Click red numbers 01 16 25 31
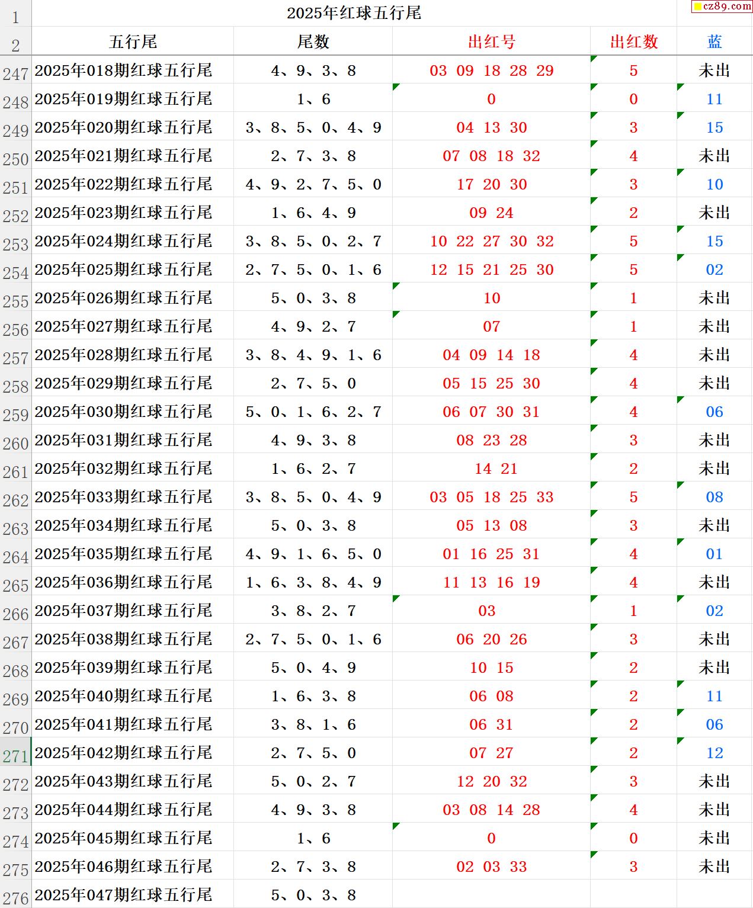Image resolution: width=753 pixels, height=908 pixels. [x=491, y=554]
